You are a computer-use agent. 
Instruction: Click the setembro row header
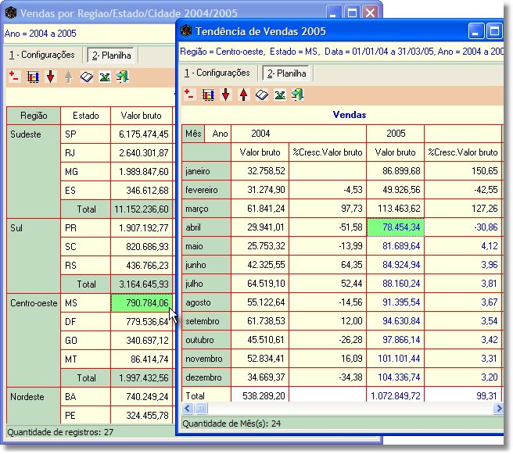click(206, 321)
